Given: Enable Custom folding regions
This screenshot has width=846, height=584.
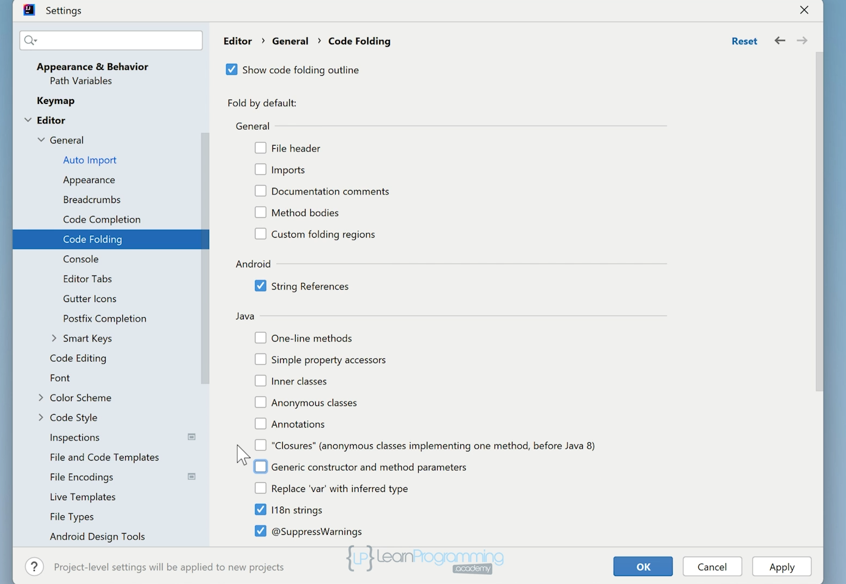Looking at the screenshot, I should (x=261, y=234).
